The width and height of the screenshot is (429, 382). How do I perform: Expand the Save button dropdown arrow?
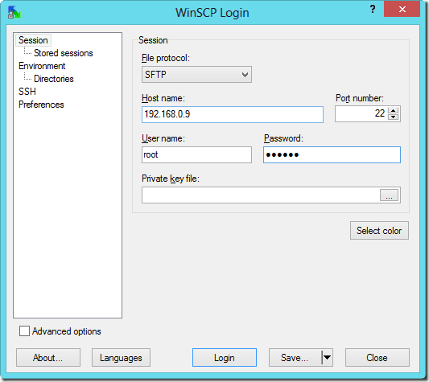point(328,357)
